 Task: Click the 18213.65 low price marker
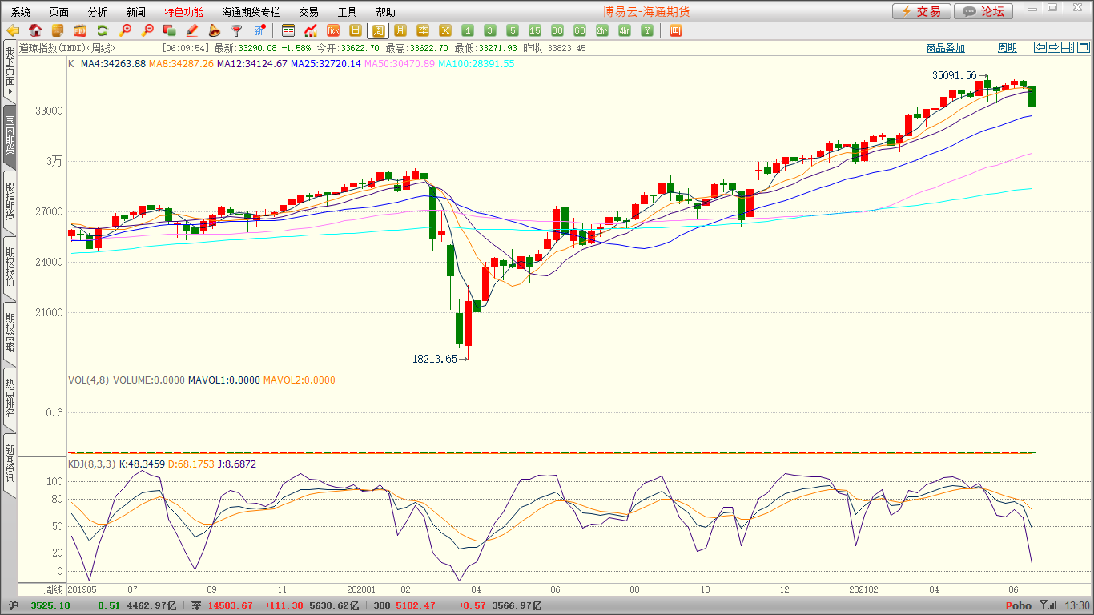[435, 359]
